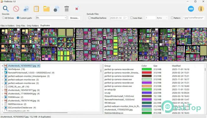The width and height of the screenshot is (207, 118).
Task: Select the se-setup.zip row
Action: pyautogui.click(x=154, y=89)
